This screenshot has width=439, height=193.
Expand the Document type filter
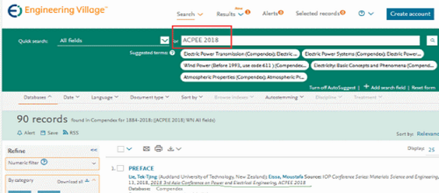point(149,97)
